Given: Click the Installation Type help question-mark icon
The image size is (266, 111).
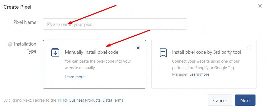Looking at the screenshot, I should click(10, 44).
